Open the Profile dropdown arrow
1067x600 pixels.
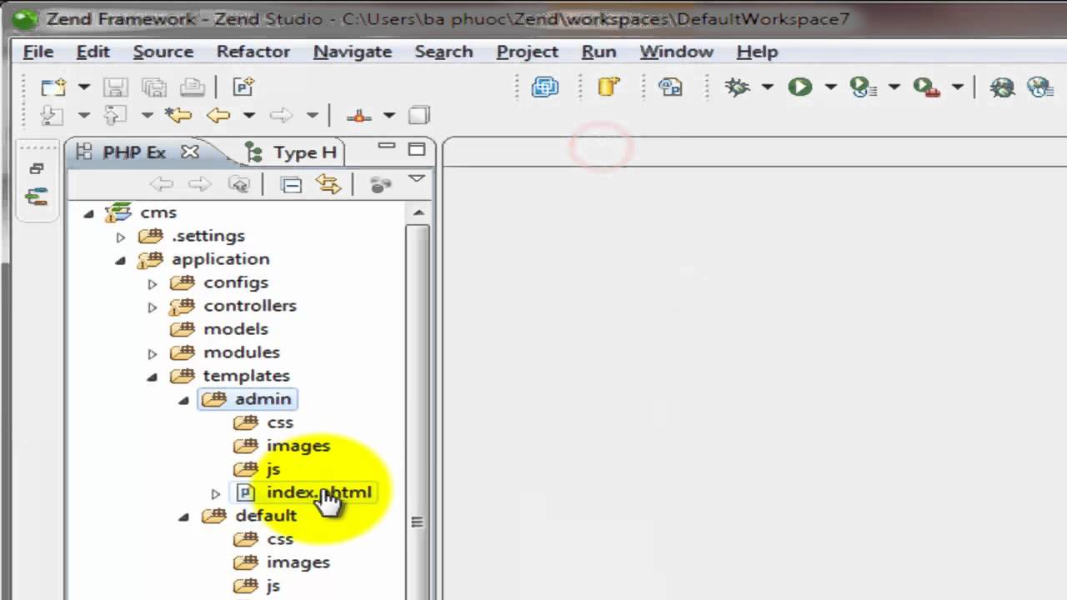click(894, 87)
